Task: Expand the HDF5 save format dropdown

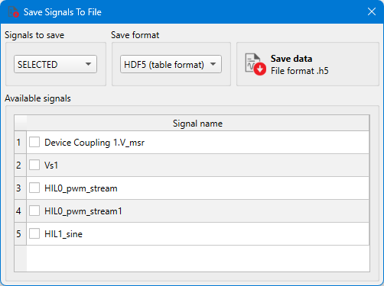Action: click(x=171, y=64)
